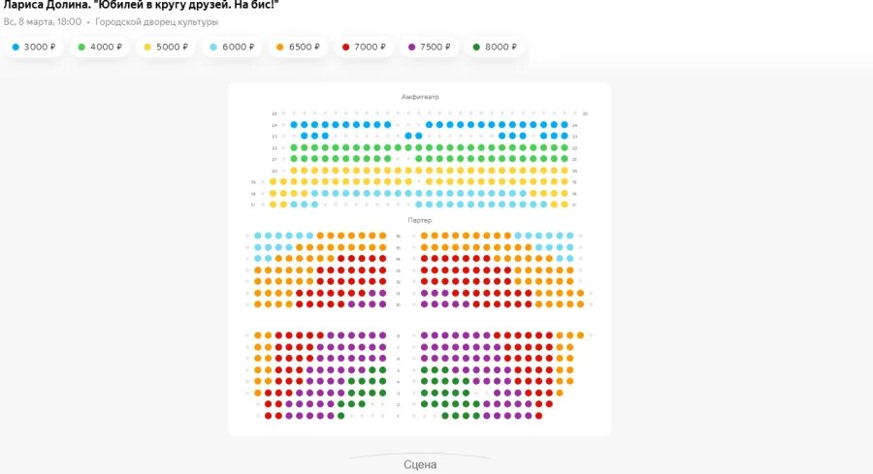Select leftmost green seat in amphitheater row 22

[294, 147]
